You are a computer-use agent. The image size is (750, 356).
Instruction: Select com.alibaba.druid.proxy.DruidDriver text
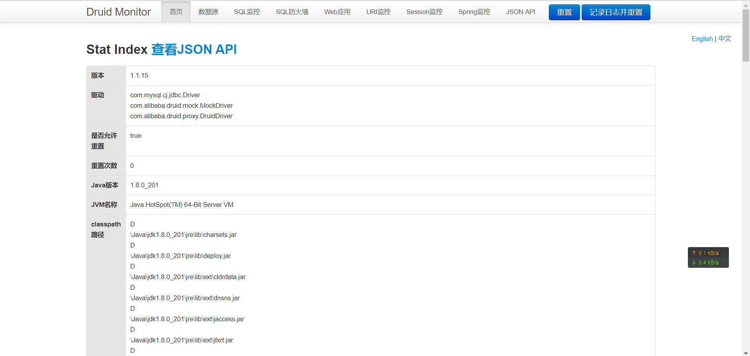click(181, 116)
